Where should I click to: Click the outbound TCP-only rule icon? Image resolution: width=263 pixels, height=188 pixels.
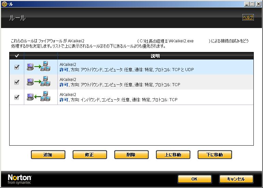(x=38, y=82)
